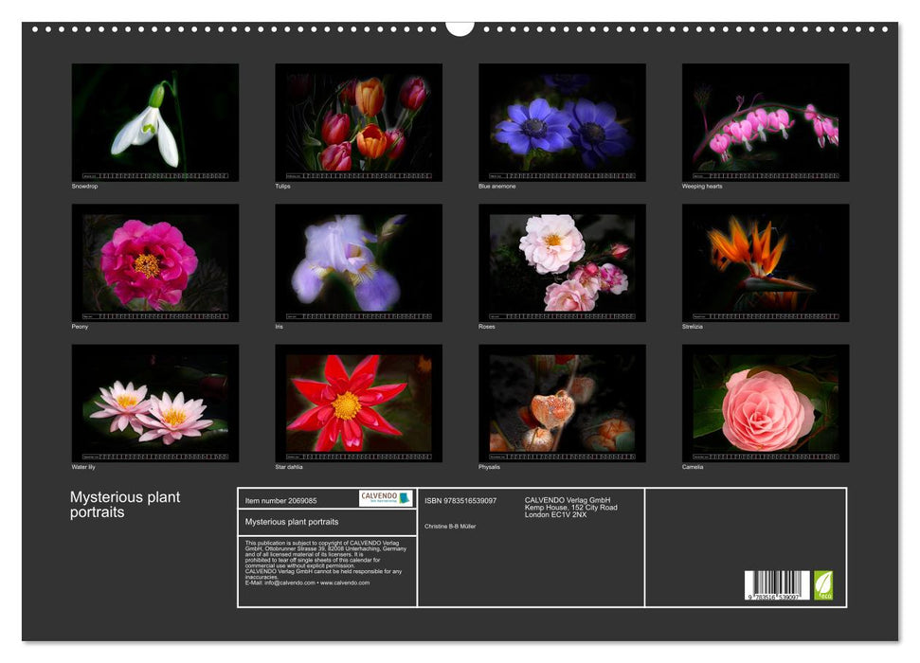This screenshot has width=920, height=663.
Task: Select the green eco leaf icon
Action: pos(822,585)
